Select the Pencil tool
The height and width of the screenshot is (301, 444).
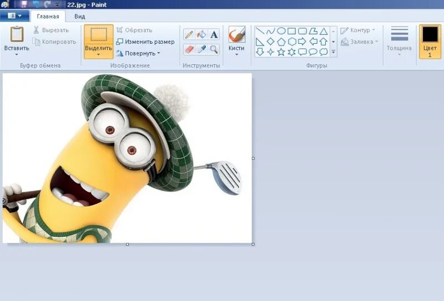(x=189, y=34)
